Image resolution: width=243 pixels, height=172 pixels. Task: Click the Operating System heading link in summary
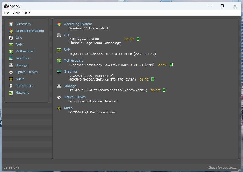78,24
